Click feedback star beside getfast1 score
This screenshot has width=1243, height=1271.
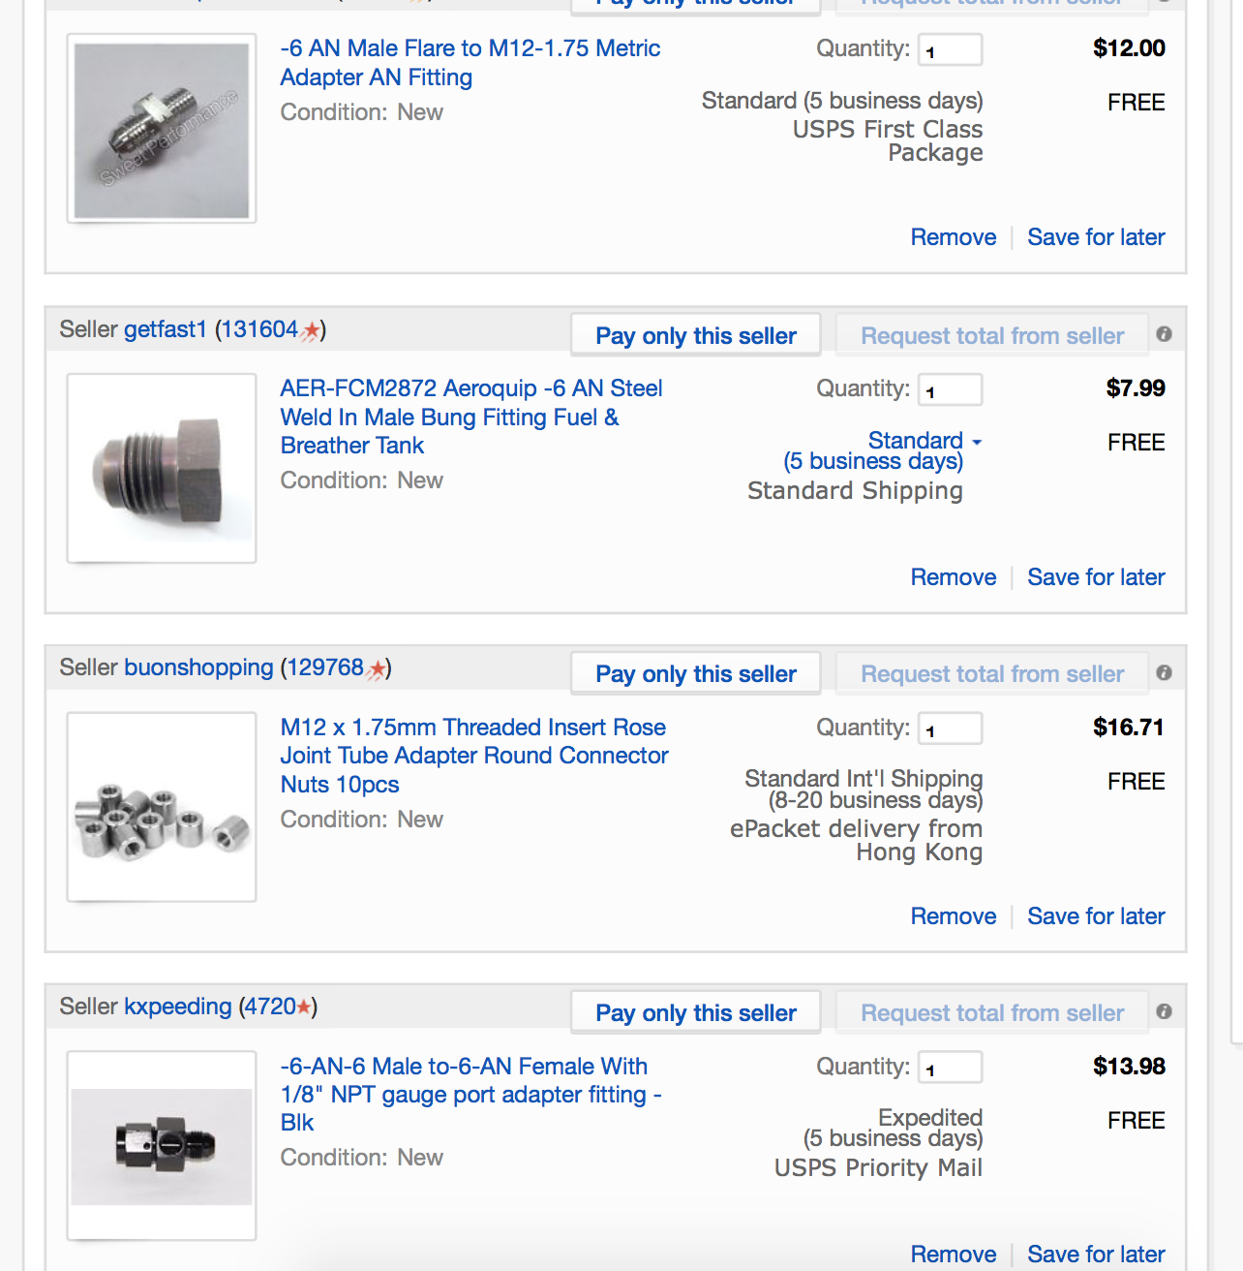310,330
